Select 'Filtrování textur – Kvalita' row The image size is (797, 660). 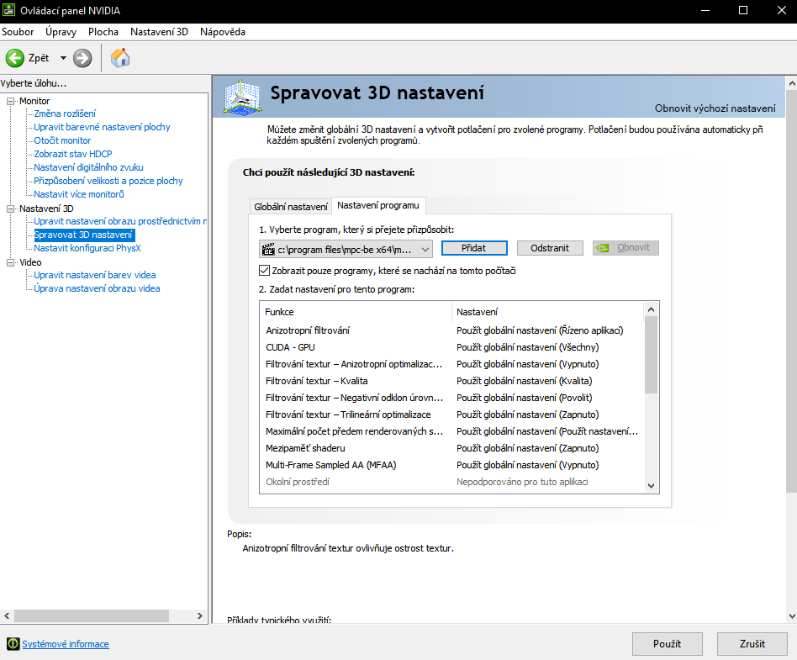451,381
